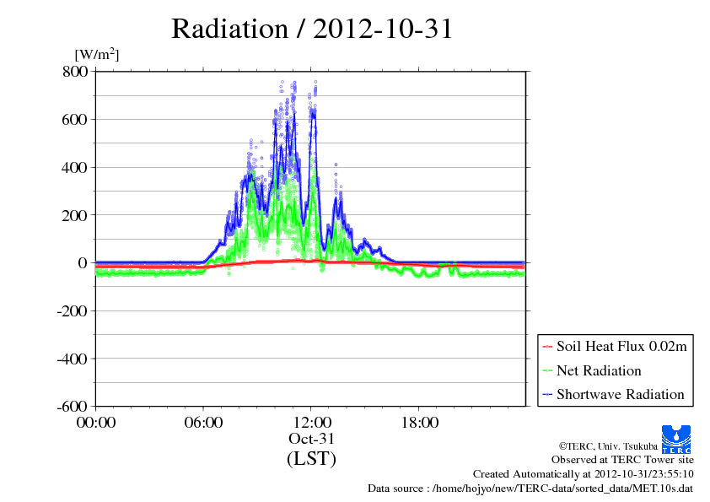Click the '800' y-axis label
The height and width of the screenshot is (502, 710).
point(75,71)
